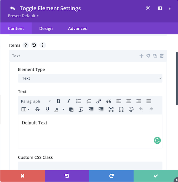Insert special character with Omega icon

coord(121,109)
